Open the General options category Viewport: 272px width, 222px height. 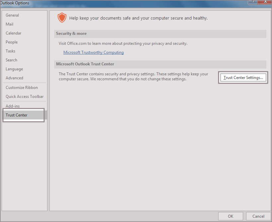[12, 15]
